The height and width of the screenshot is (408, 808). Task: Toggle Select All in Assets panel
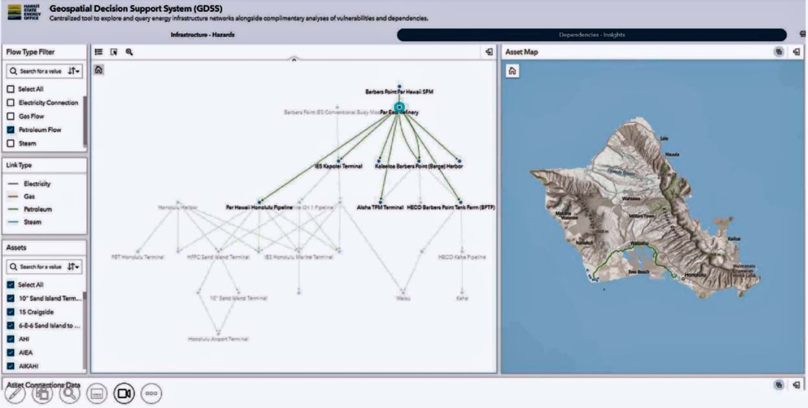tap(10, 285)
